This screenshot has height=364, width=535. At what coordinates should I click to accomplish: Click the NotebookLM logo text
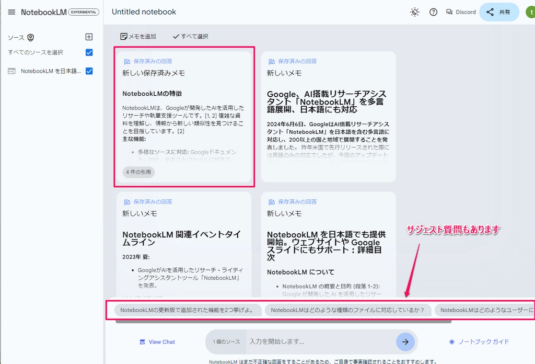pyautogui.click(x=44, y=12)
